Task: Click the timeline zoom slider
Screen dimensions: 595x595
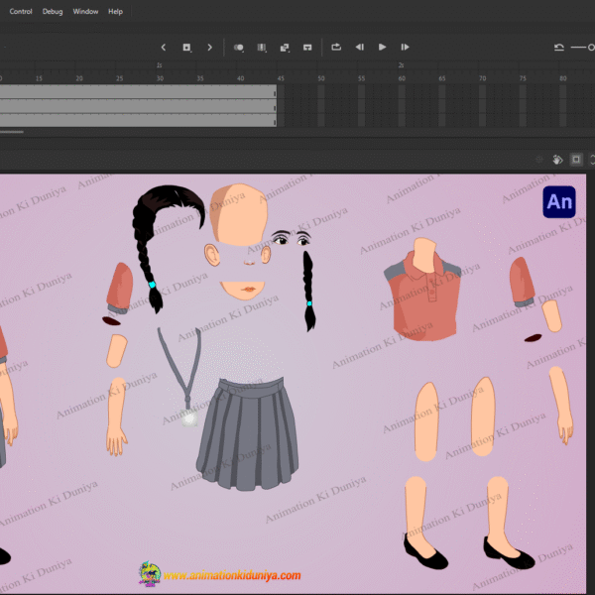Action: [x=583, y=48]
